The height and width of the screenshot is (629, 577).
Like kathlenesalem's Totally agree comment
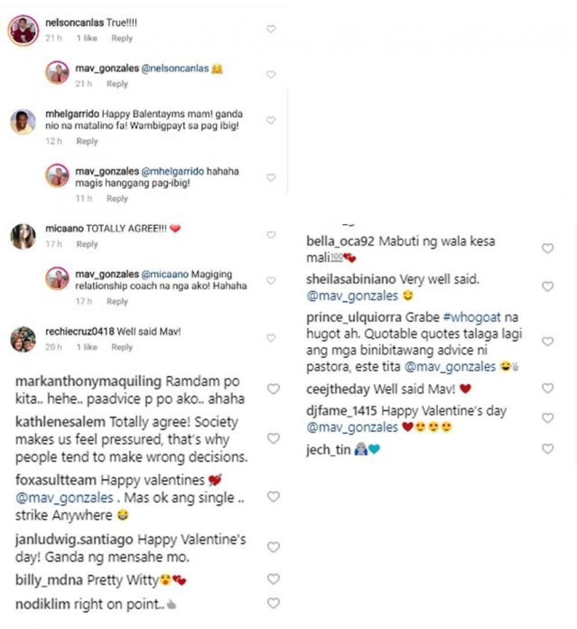[x=273, y=439]
